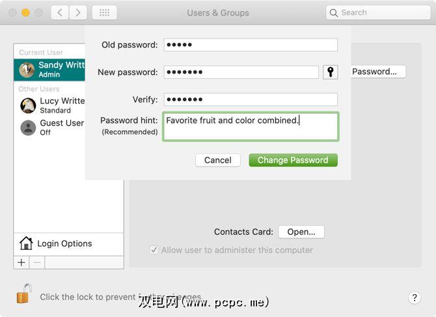The height and width of the screenshot is (317, 436).
Task: Select Sandy admin user in sidebar
Action: point(52,70)
